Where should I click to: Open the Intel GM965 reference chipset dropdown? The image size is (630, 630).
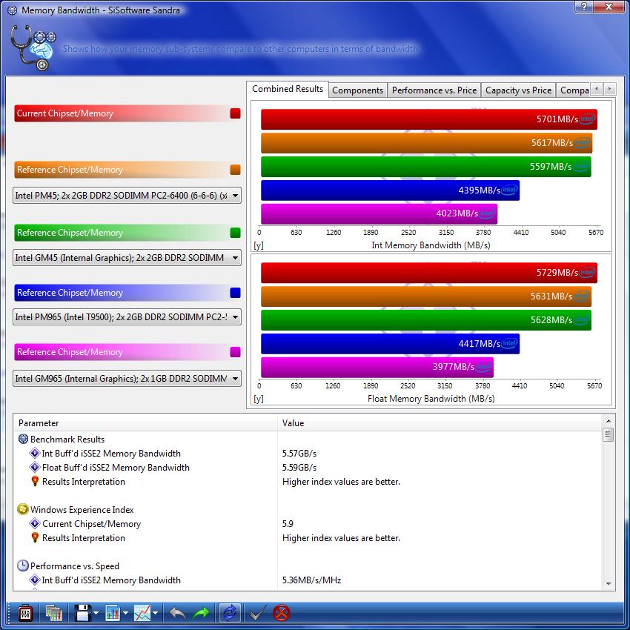[x=127, y=379]
